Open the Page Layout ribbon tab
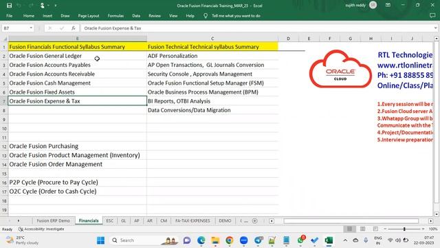Image resolution: width=440 pixels, height=248 pixels. [x=89, y=16]
